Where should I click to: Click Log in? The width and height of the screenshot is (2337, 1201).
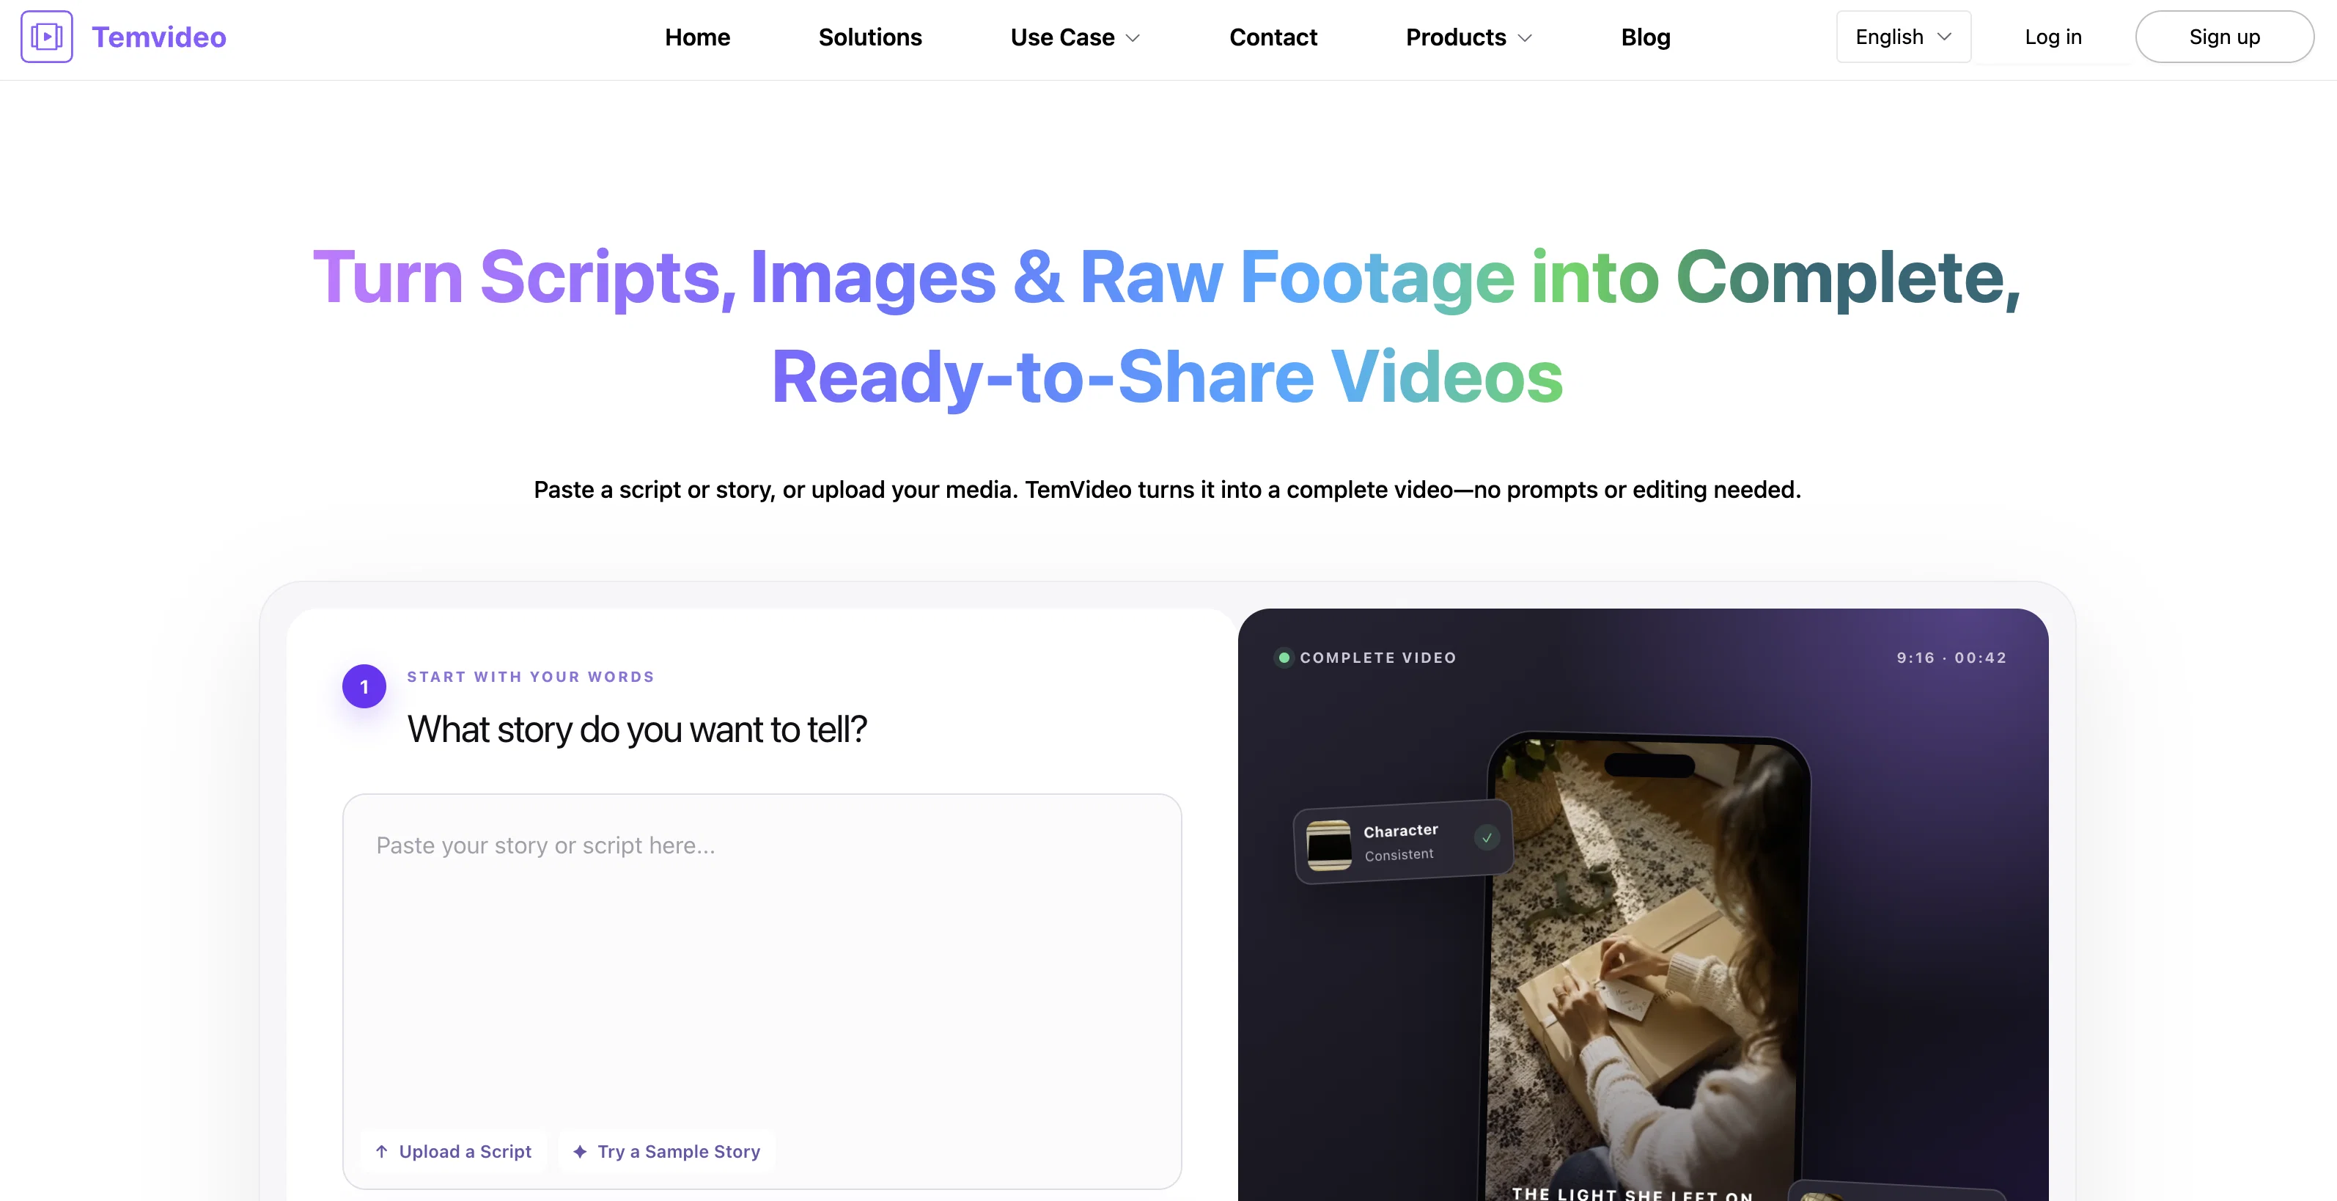[2052, 37]
